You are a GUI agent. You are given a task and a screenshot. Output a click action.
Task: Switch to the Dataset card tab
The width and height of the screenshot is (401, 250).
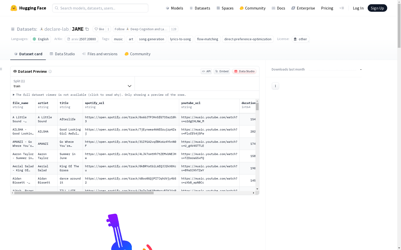pos(28,54)
